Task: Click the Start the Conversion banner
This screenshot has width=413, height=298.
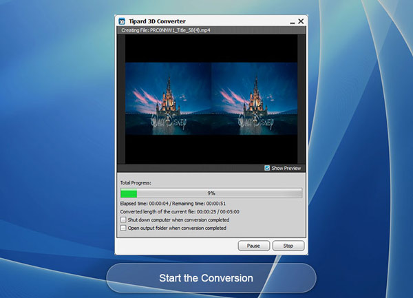Action: tap(211, 278)
